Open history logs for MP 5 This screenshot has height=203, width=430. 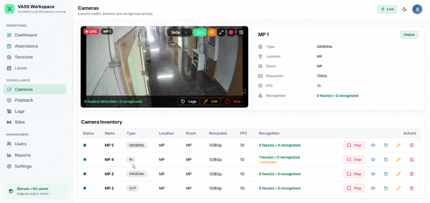point(386,145)
